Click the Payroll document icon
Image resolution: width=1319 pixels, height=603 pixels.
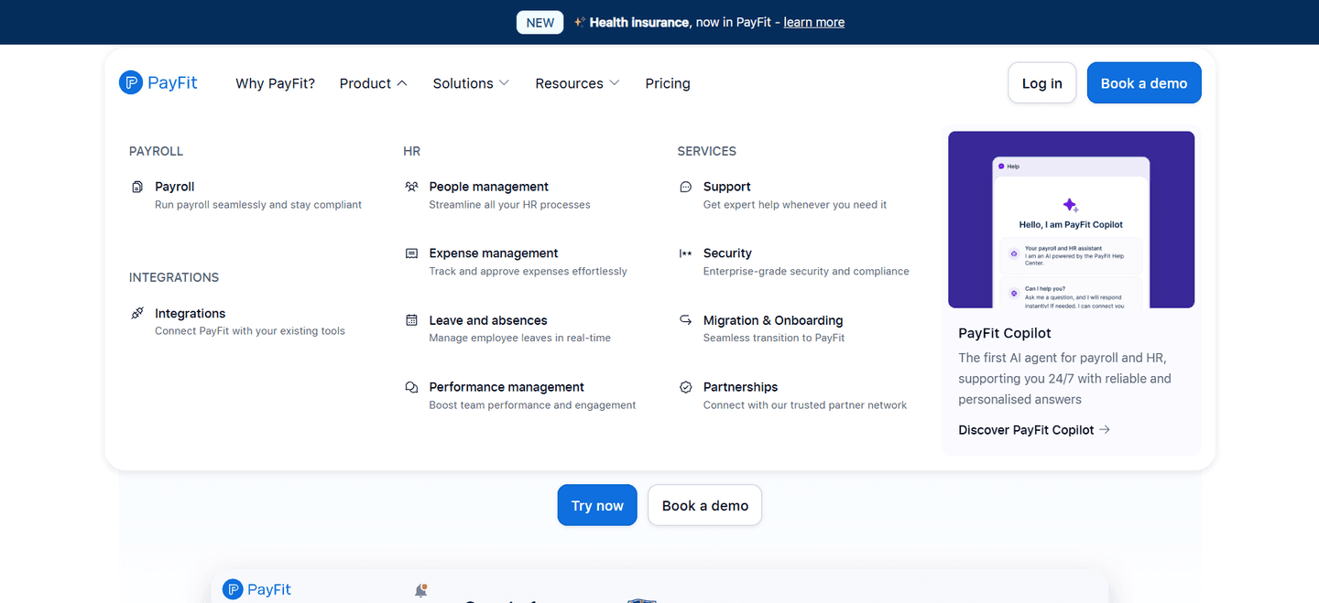[137, 187]
